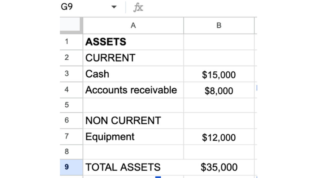Select row 2 header
Image resolution: width=317 pixels, height=178 pixels.
coord(71,58)
